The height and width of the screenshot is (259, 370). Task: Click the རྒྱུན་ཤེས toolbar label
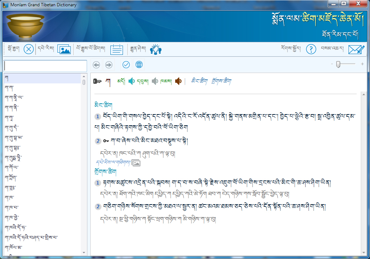click(x=138, y=49)
